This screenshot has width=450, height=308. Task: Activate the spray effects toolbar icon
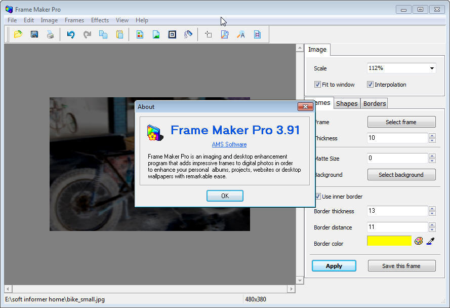[188, 34]
